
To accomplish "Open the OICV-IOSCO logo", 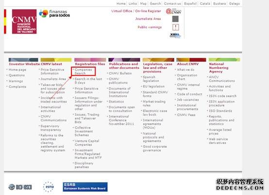I will click(20, 187).
